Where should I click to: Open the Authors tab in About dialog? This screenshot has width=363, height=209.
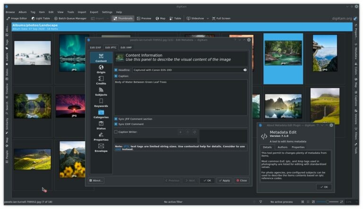coord(282,147)
